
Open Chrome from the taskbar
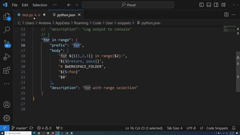pos(39,133)
